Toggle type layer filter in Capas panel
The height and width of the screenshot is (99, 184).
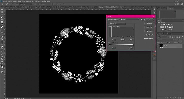click(175, 37)
